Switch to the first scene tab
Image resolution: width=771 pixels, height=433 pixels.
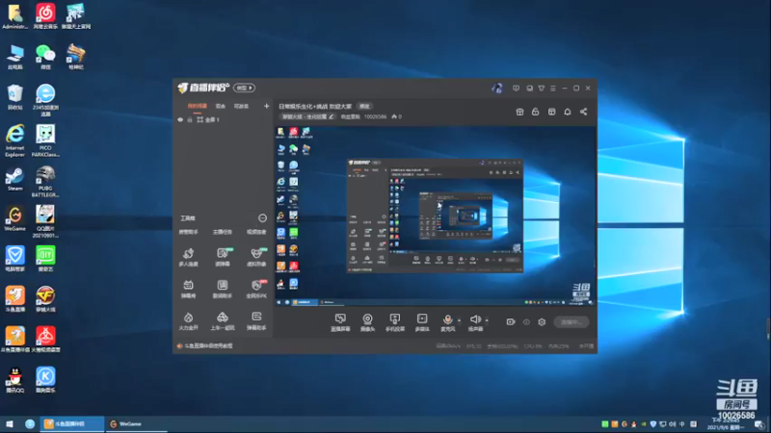click(x=198, y=106)
